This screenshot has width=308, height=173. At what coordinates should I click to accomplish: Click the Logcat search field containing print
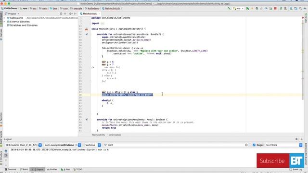coord(175,145)
